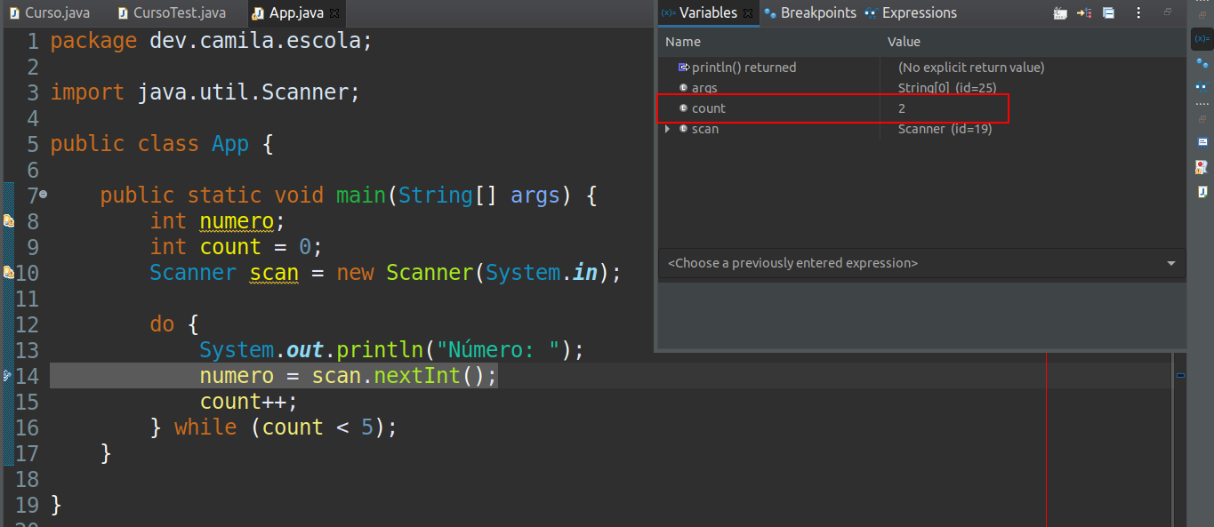
Task: Click the String[0] (id=25) value
Action: (947, 88)
